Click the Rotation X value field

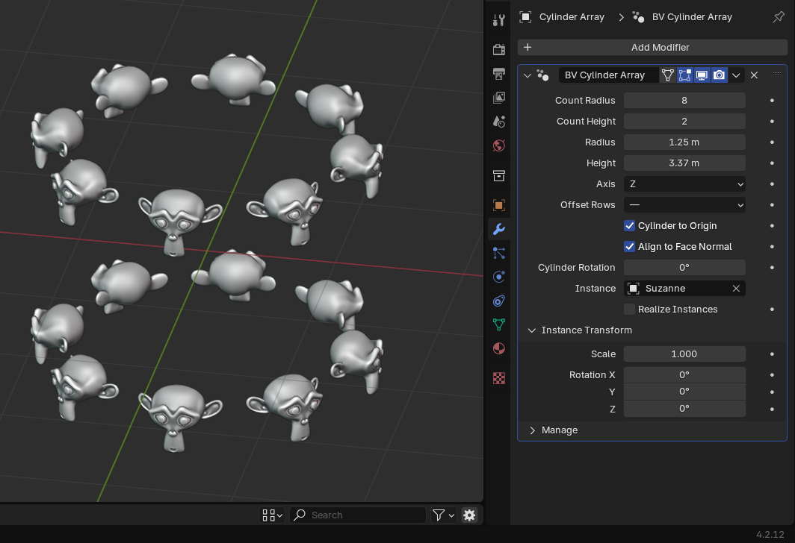click(x=684, y=375)
